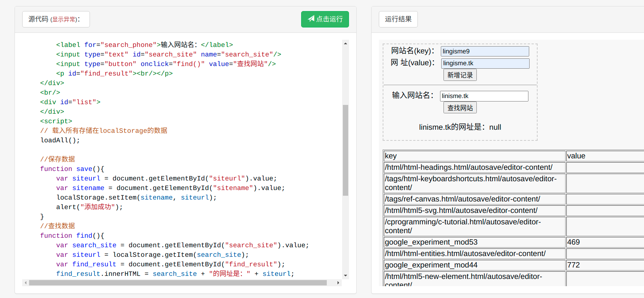Click the 'key' table header cell
The image size is (644, 298).
[474, 156]
